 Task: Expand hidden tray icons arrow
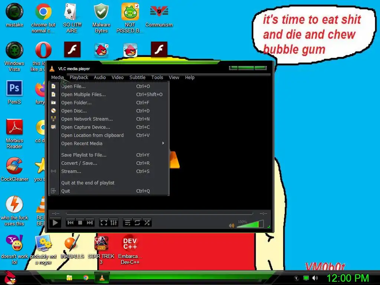[x=296, y=278]
